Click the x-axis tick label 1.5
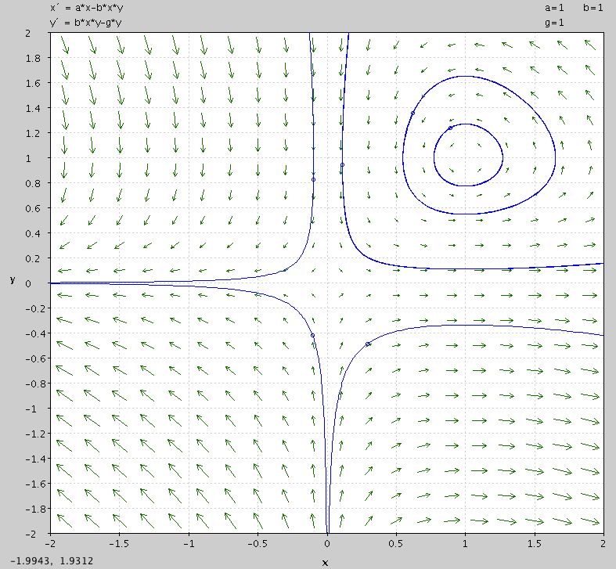616x569 pixels. 535,543
